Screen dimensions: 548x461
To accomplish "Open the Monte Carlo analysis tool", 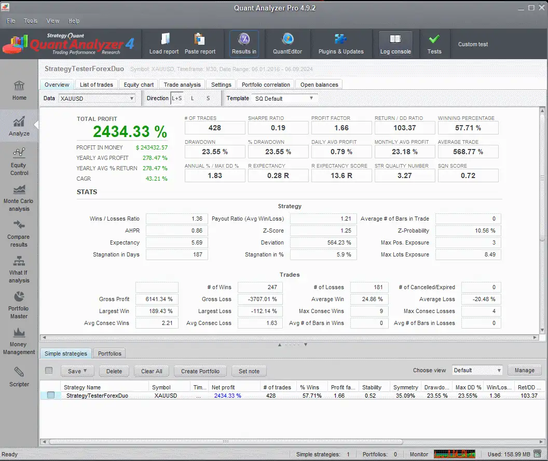I will click(19, 197).
